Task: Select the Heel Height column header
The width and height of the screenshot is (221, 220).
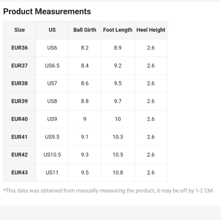Action: point(151,30)
